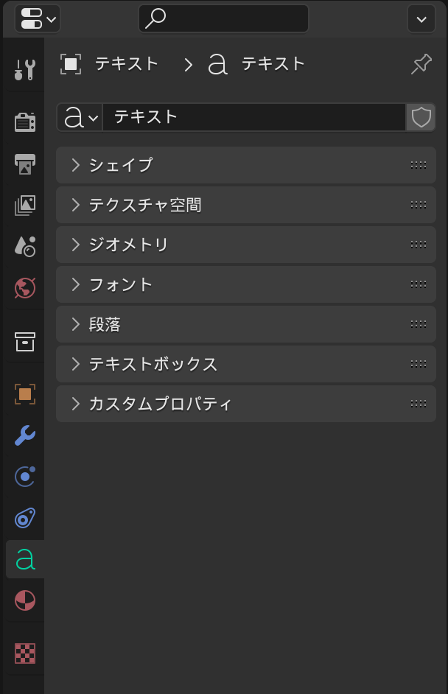Screen dimensions: 448x694
Task: Select the Modifier properties wrench icon
Action: pos(24,436)
